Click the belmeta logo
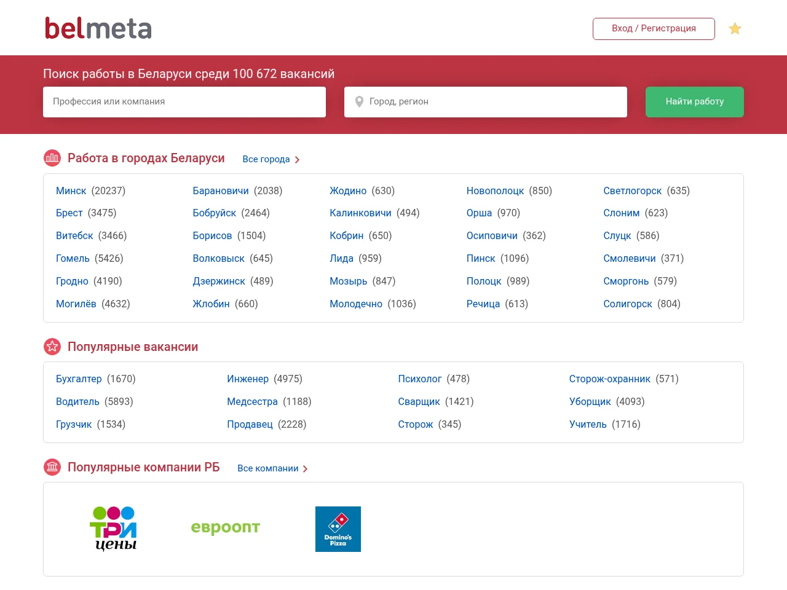This screenshot has height=590, width=787. click(98, 28)
